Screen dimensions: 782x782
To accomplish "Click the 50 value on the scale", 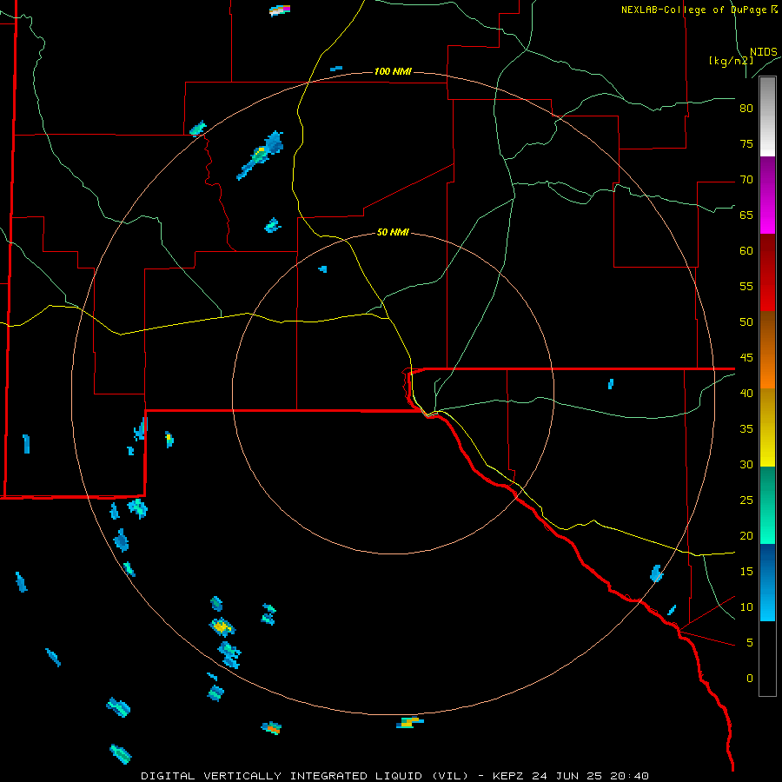I will tap(746, 321).
